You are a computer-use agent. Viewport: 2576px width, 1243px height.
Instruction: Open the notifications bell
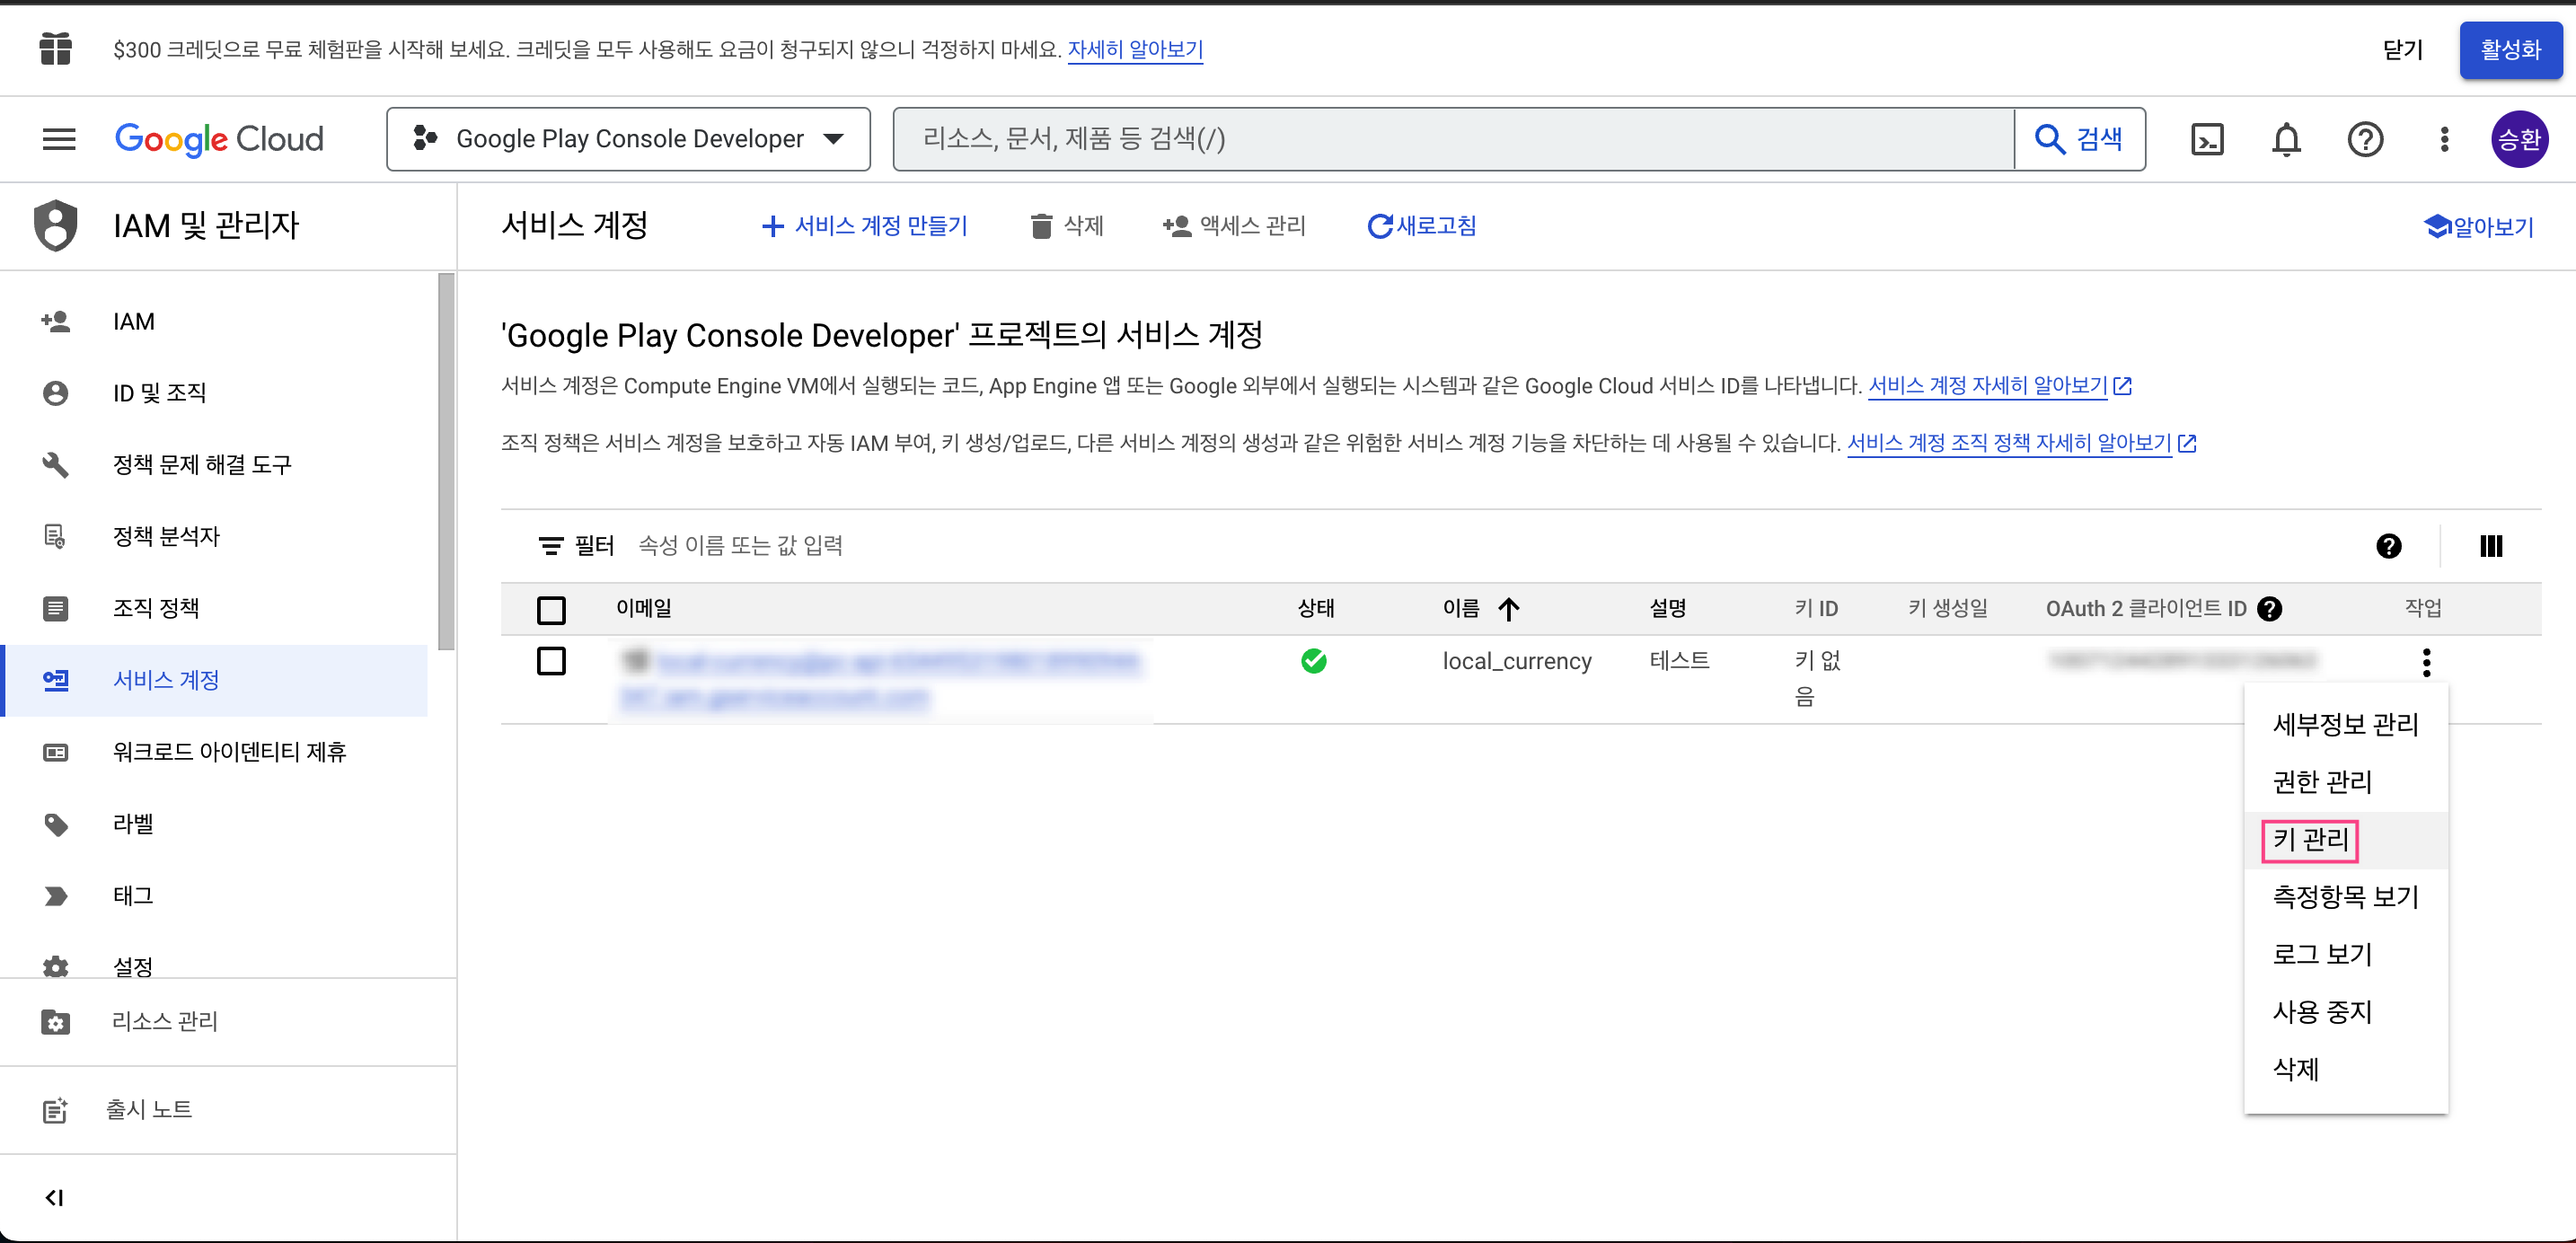pos(2285,139)
